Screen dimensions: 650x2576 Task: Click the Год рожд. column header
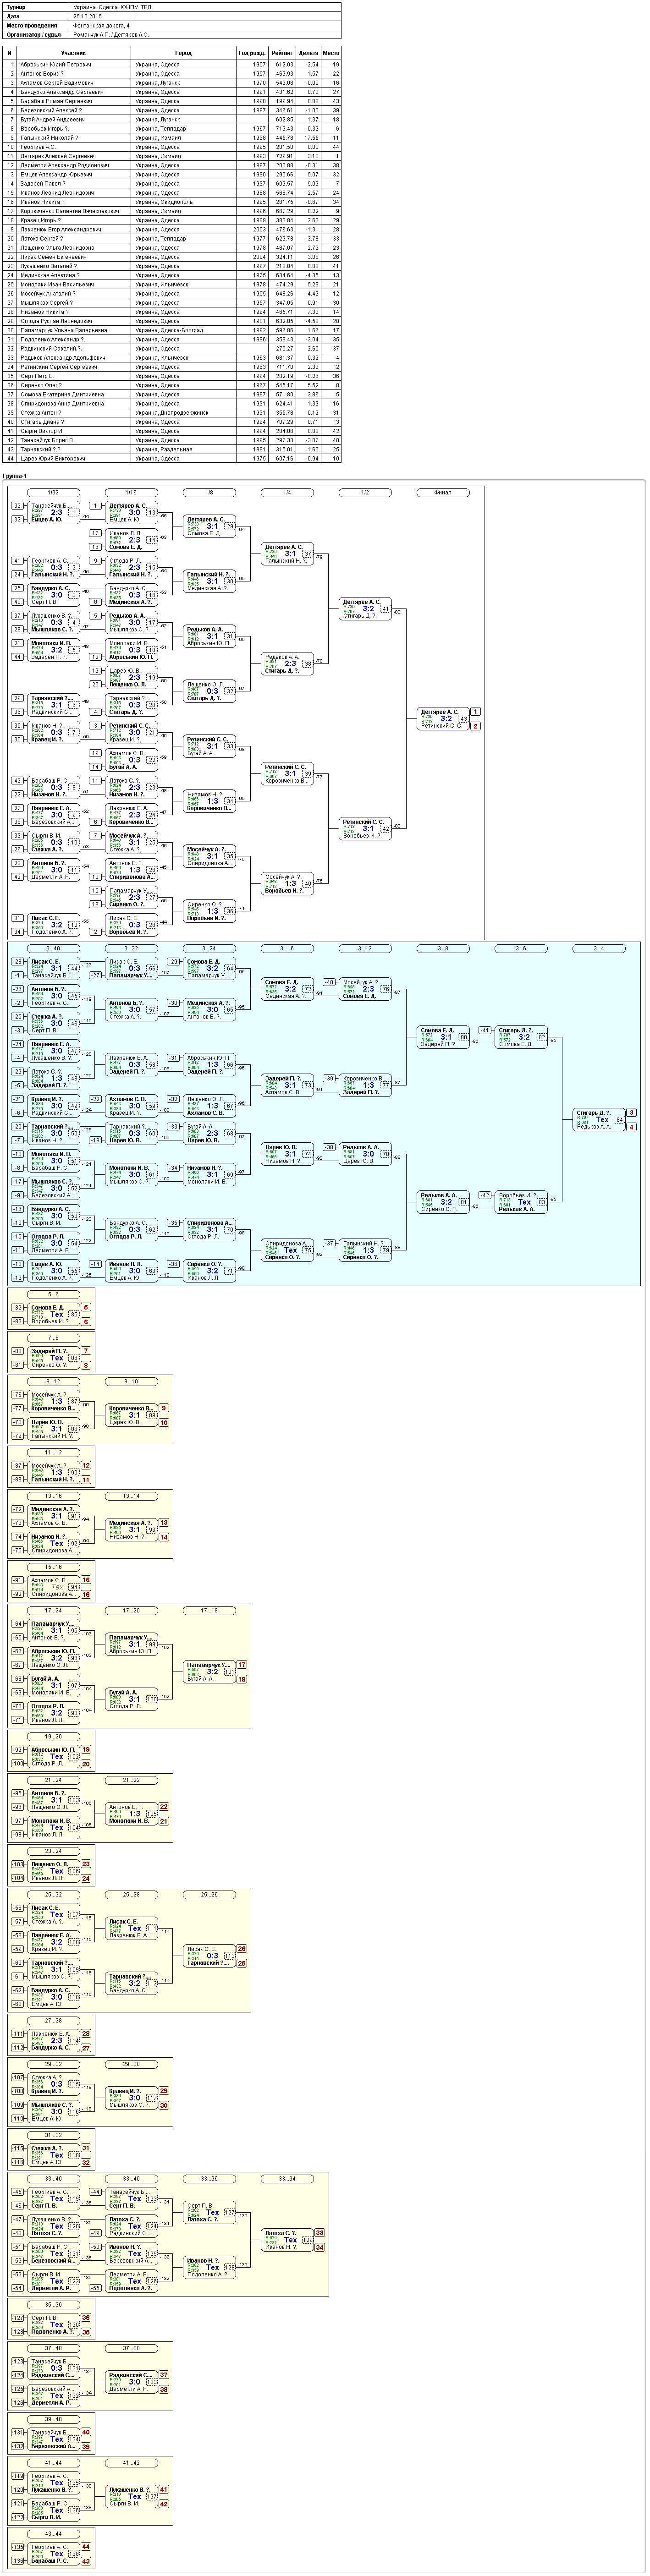252,53
